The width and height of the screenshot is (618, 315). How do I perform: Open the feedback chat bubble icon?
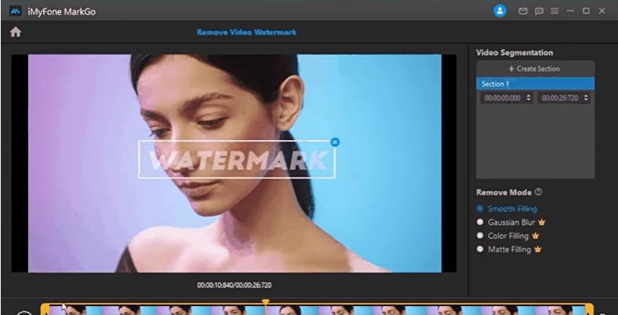pyautogui.click(x=538, y=11)
